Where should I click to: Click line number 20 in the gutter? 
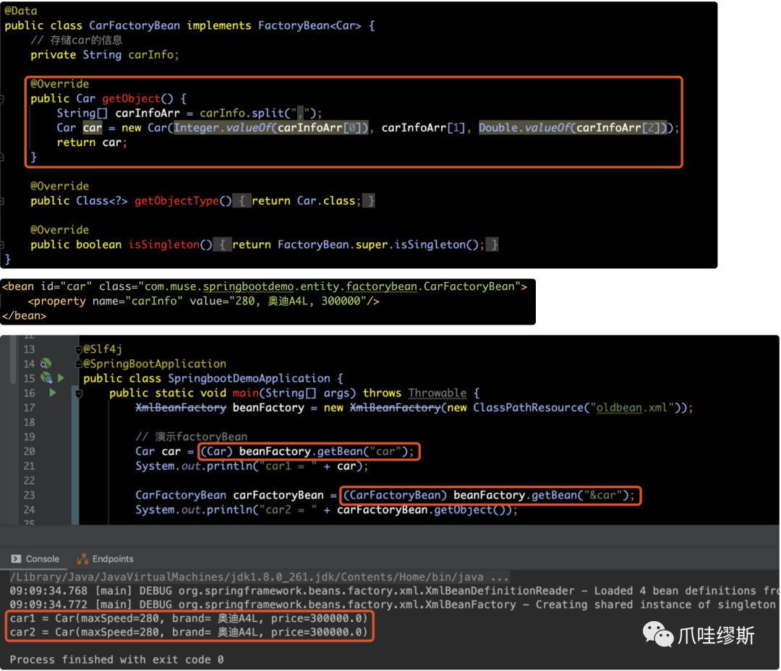pos(30,451)
